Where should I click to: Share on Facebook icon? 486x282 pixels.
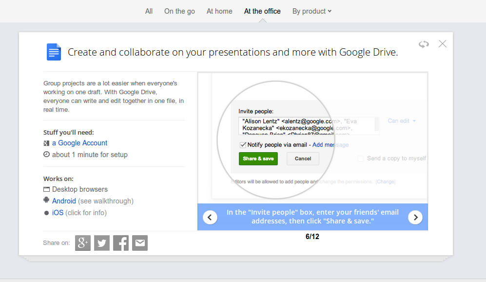click(x=121, y=242)
